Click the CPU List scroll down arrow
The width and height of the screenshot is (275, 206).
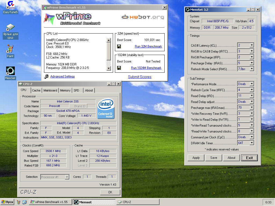(109, 68)
